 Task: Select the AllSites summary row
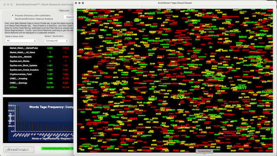coord(38,88)
